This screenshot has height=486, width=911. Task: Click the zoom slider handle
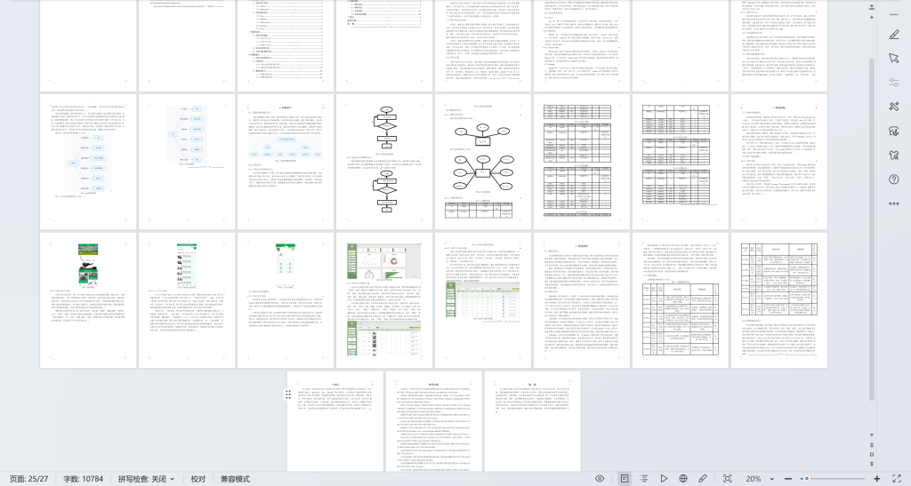[x=806, y=479]
